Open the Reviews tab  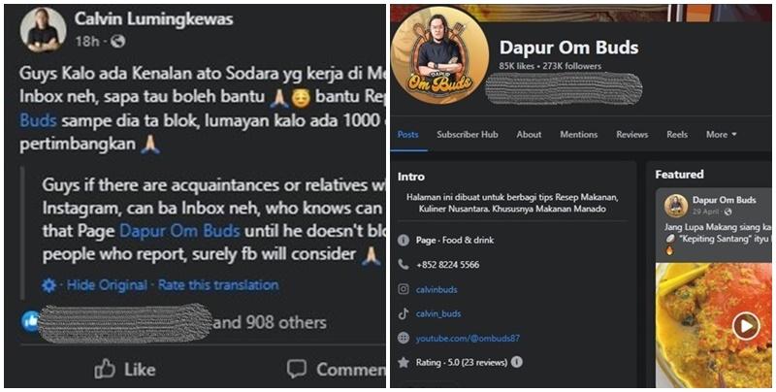632,135
